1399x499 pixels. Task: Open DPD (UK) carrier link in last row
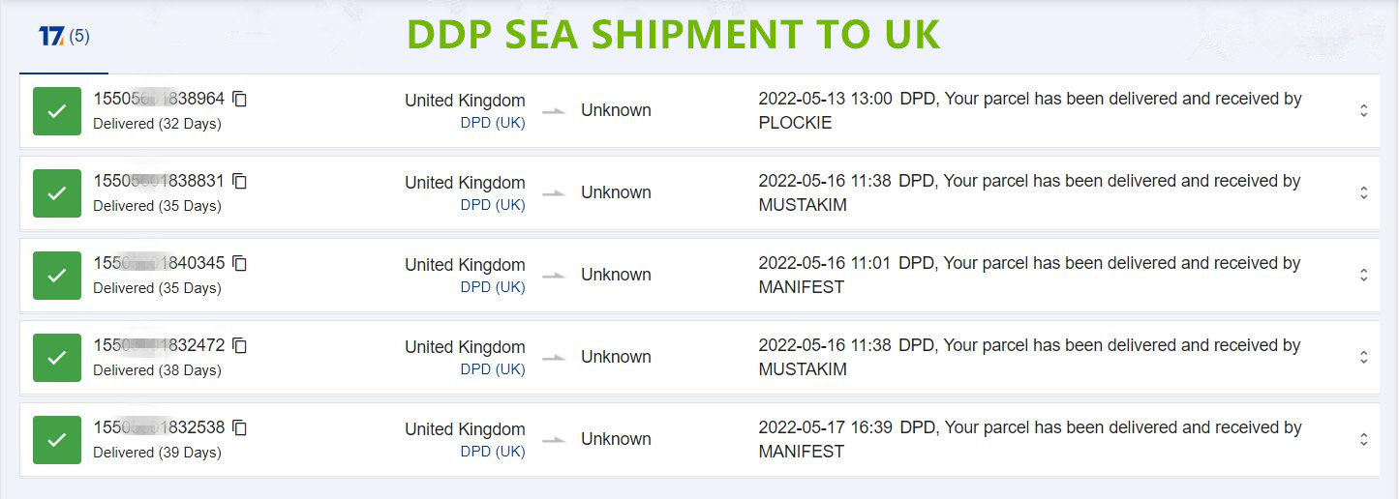[493, 452]
